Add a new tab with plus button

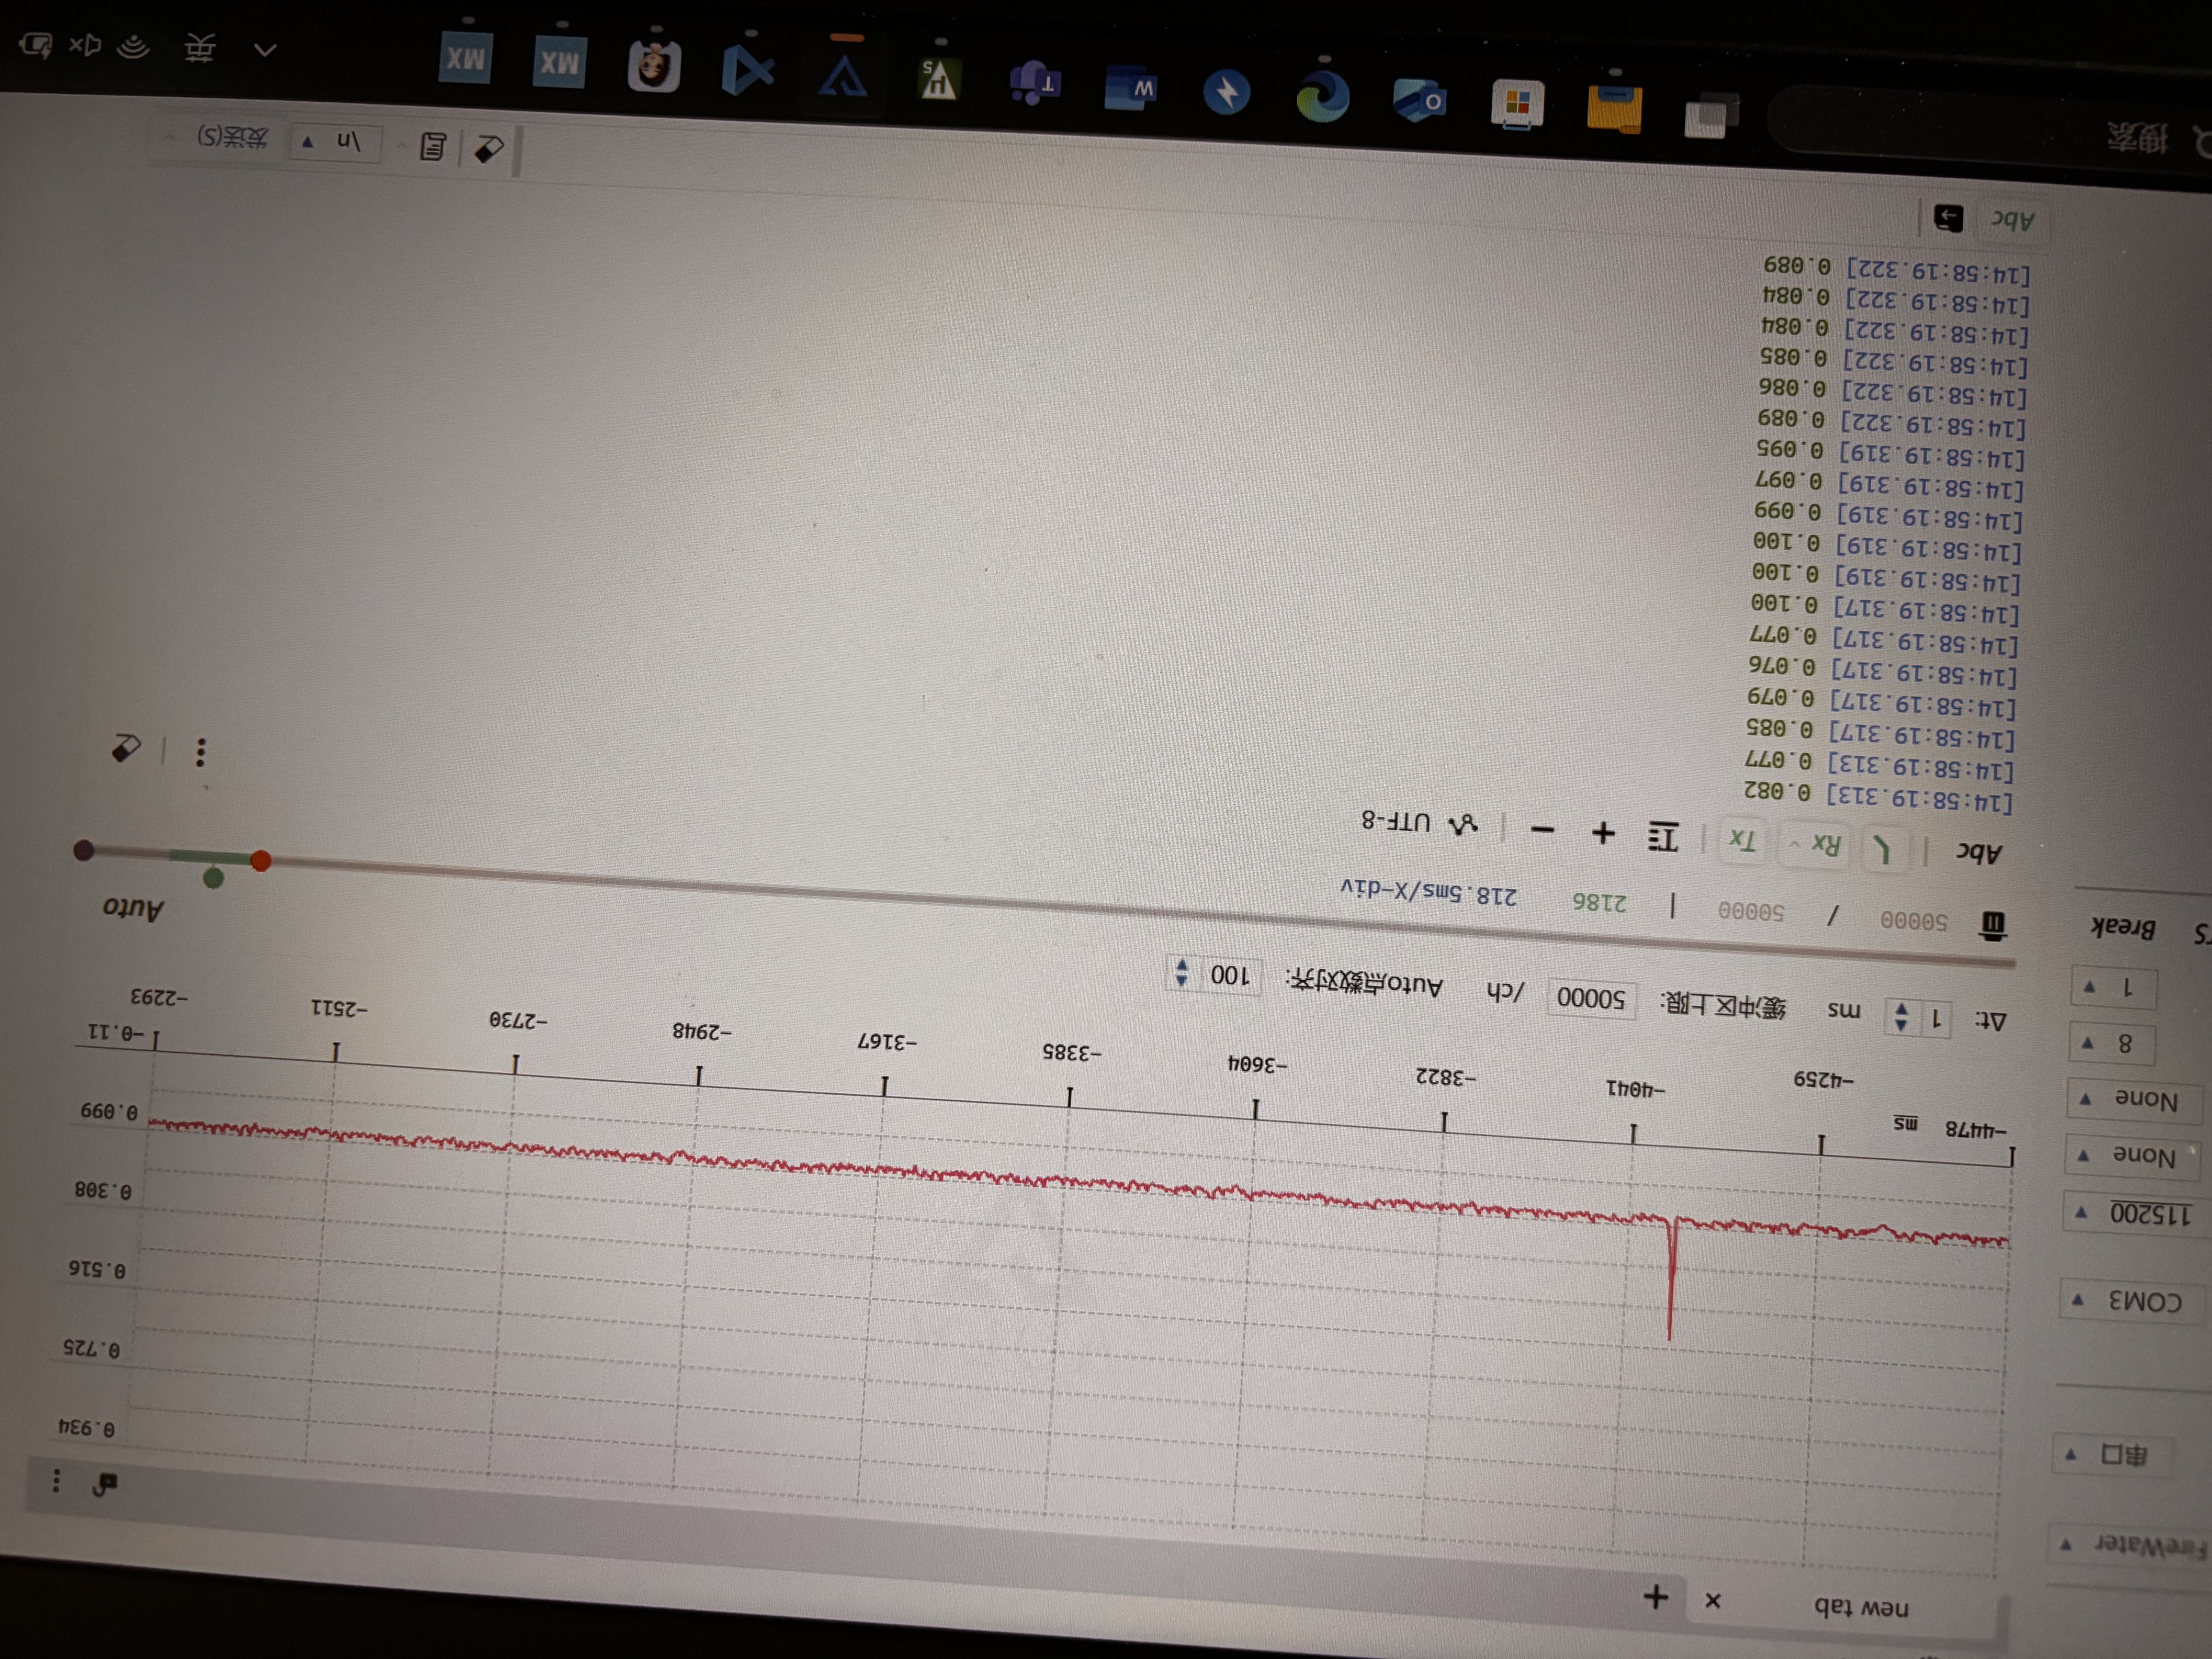[1655, 1596]
